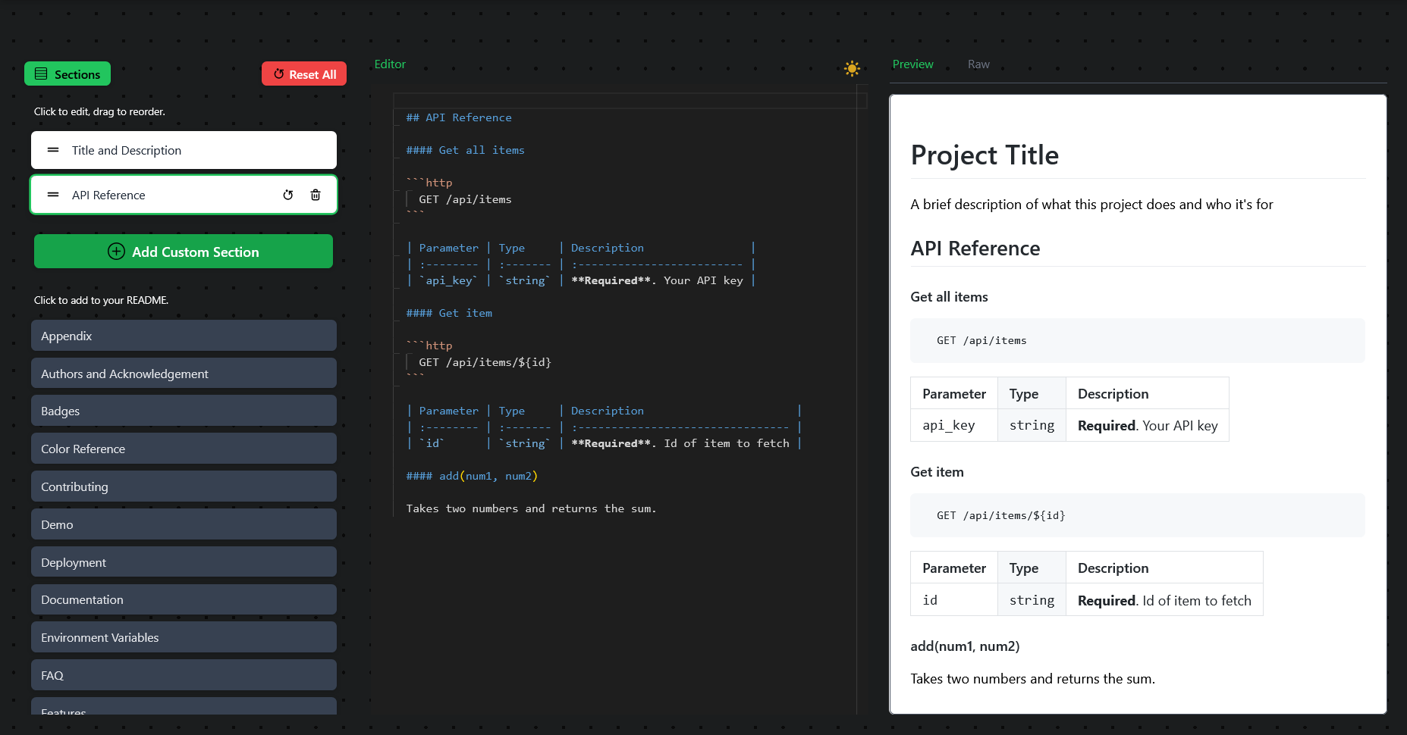This screenshot has height=735, width=1407.
Task: Click the '#### Get item' editor line
Action: pos(449,313)
